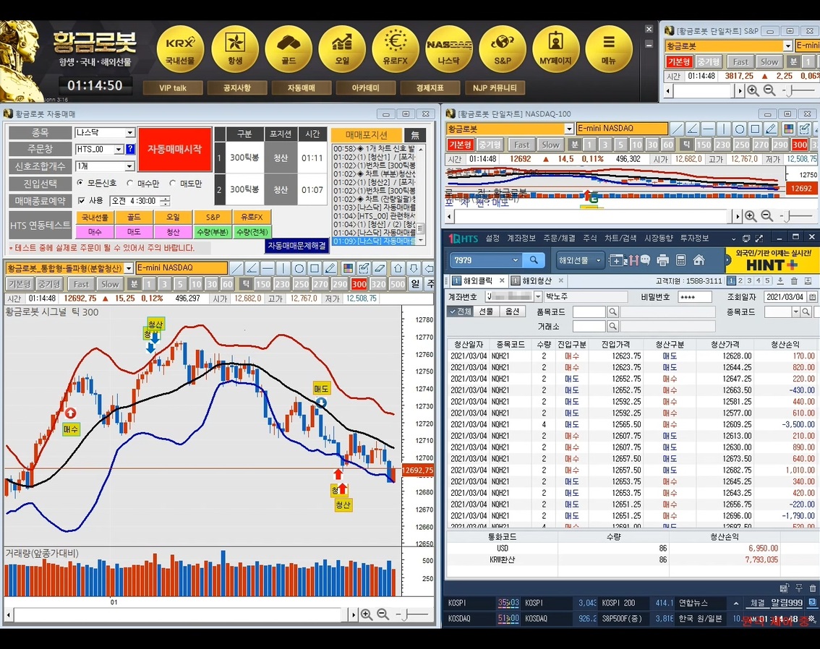Toggle Slow mode in main chart
This screenshot has height=649, width=820.
110,284
